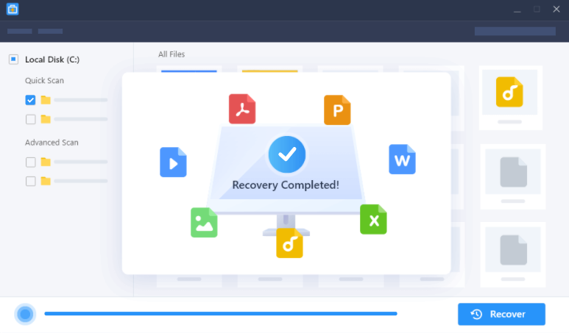The image size is (569, 333).
Task: Click the blue Word document icon
Action: [403, 159]
